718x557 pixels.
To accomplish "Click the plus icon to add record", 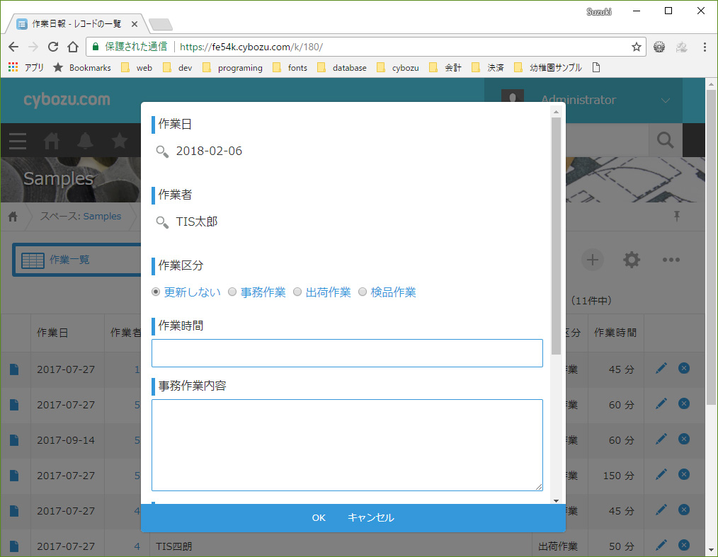I will click(x=593, y=260).
